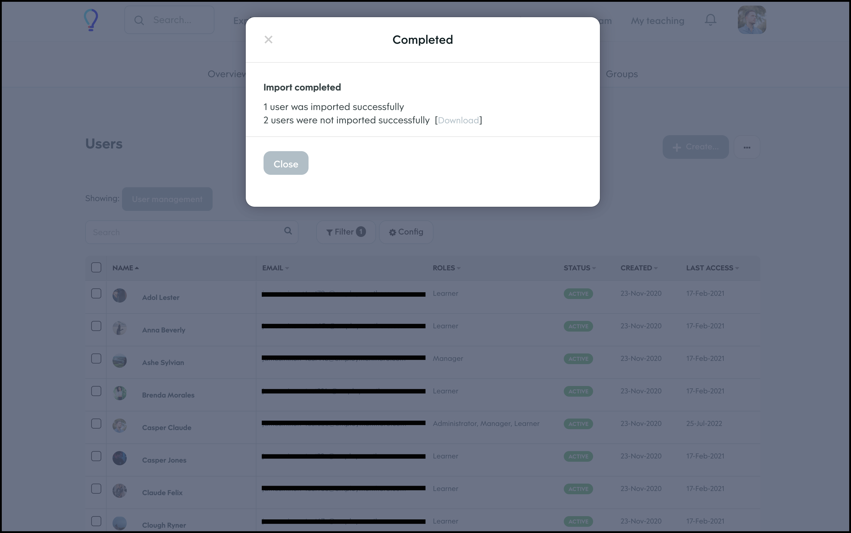Sort by the ROLES column
The image size is (851, 533).
click(447, 268)
